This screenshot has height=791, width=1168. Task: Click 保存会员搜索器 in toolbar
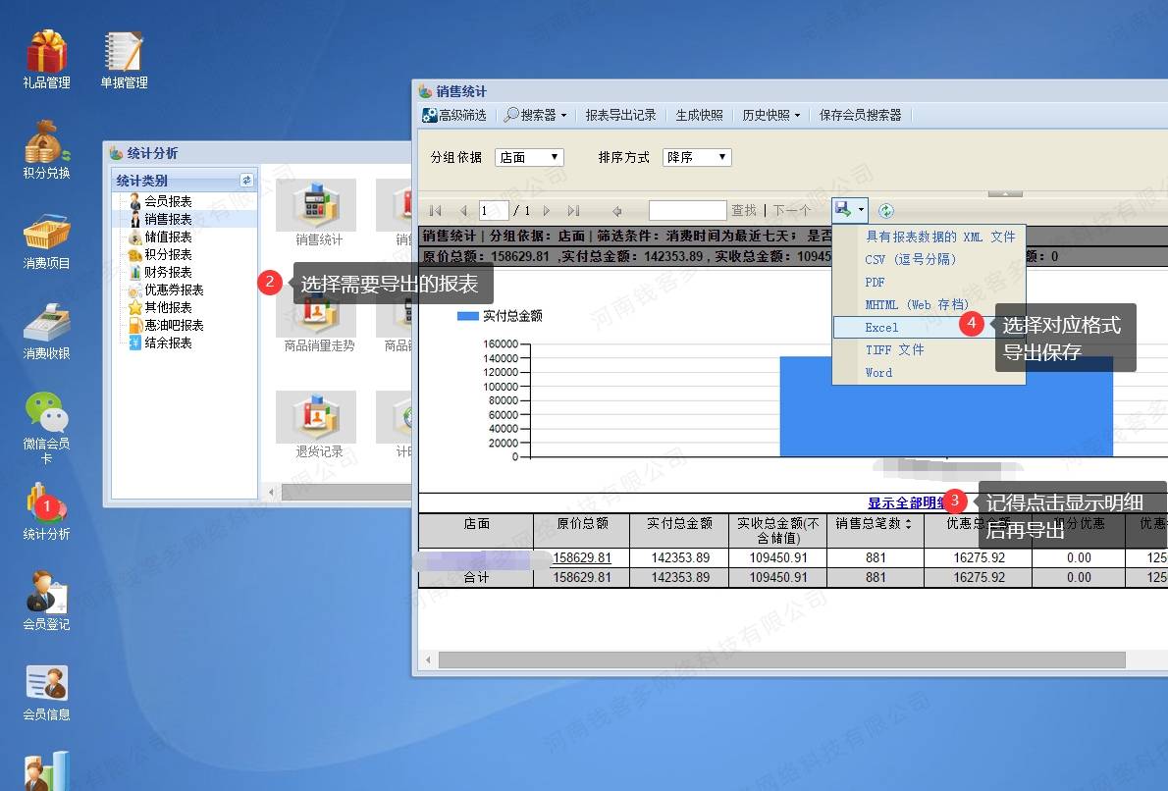[860, 115]
